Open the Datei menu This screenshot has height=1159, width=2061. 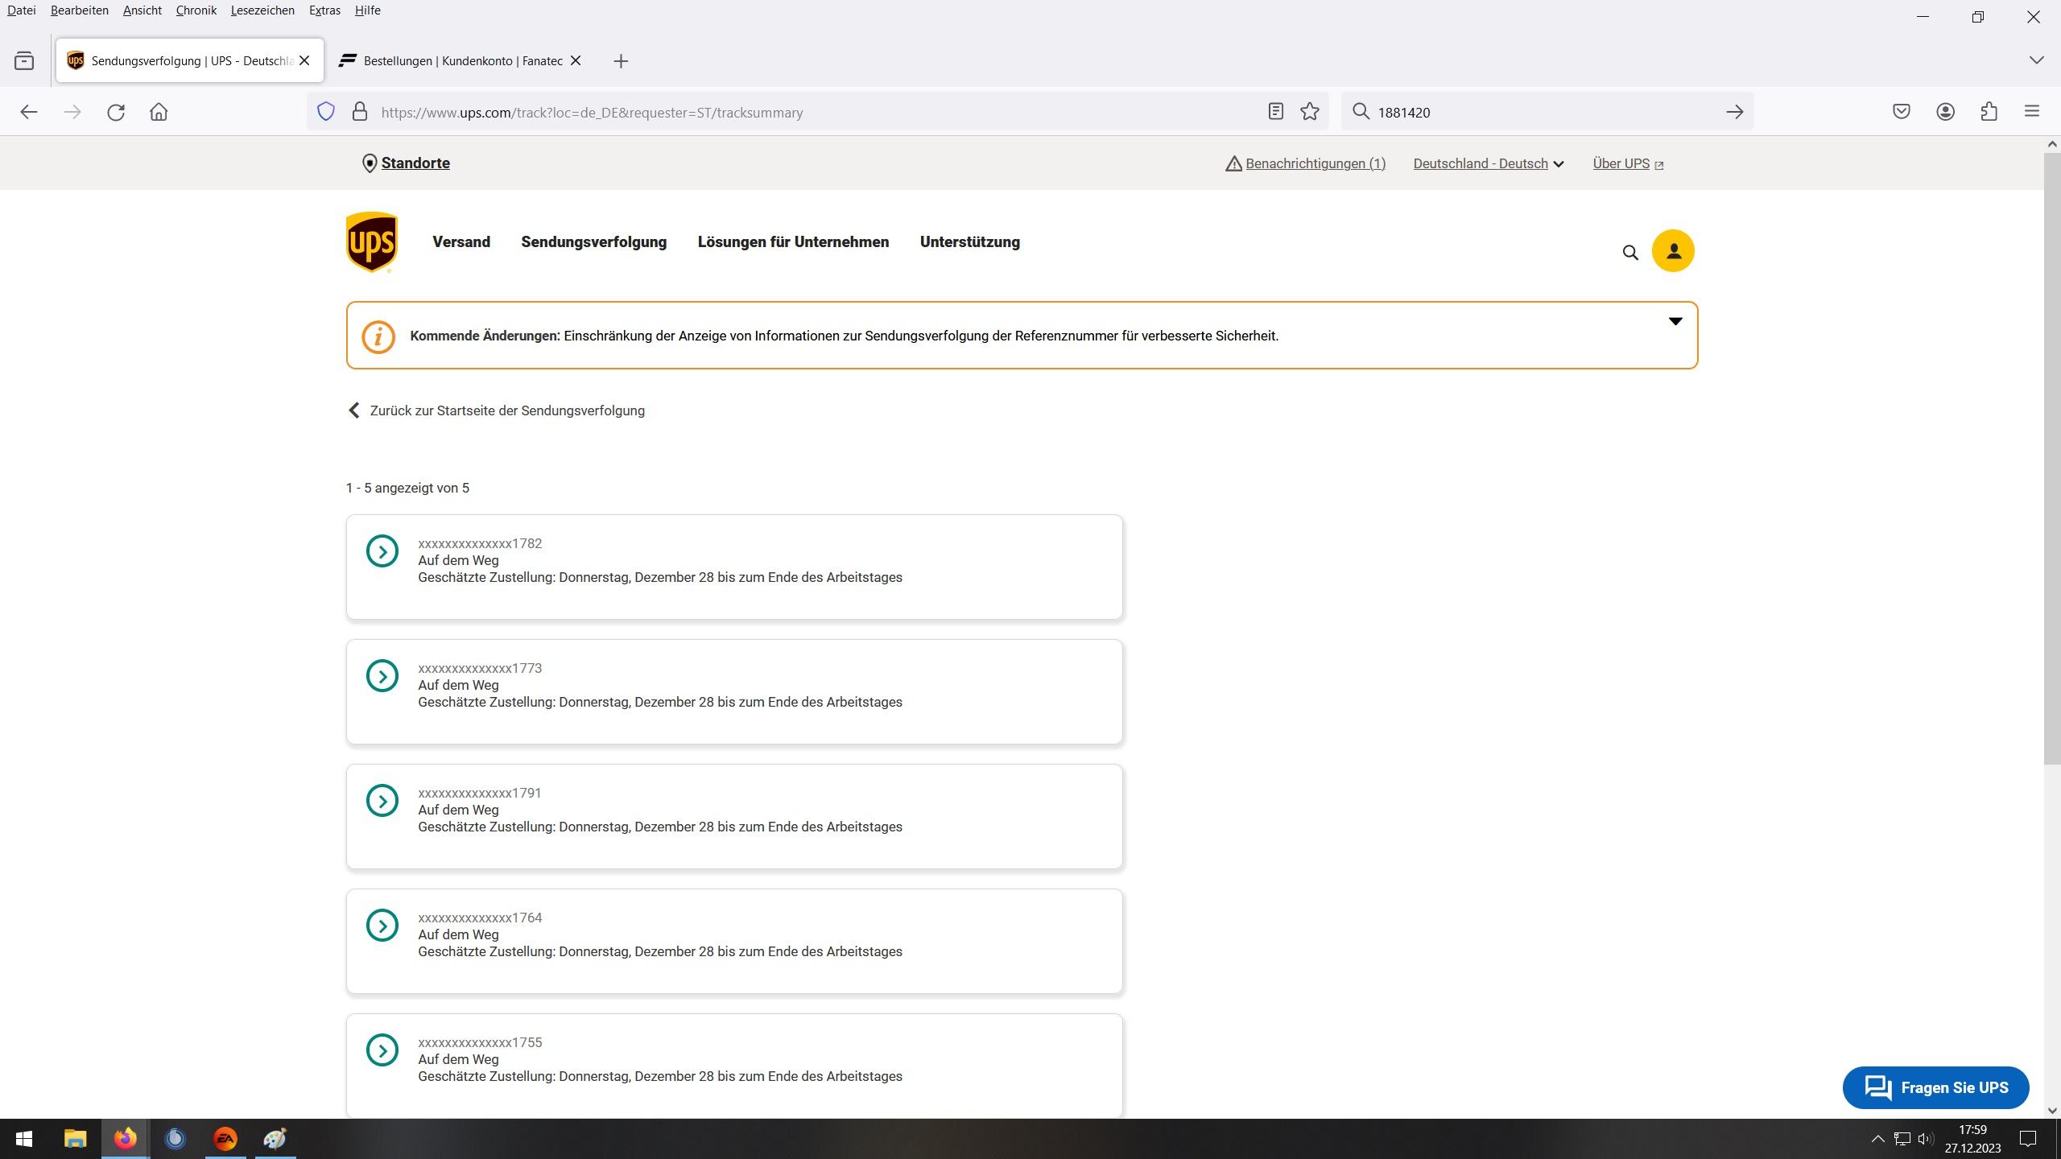[22, 10]
